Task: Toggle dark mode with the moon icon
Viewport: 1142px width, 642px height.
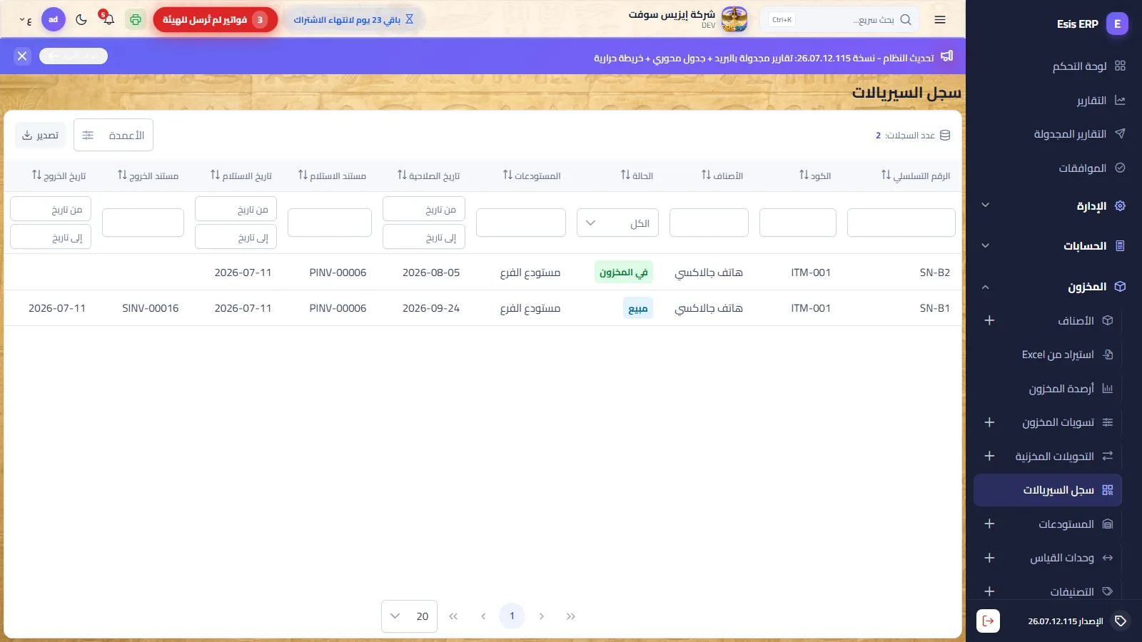Action: [x=81, y=19]
